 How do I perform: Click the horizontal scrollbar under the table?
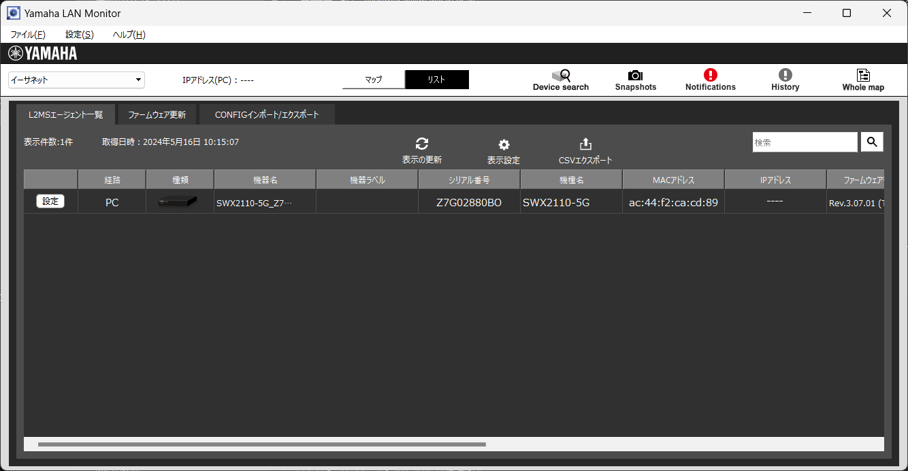262,444
